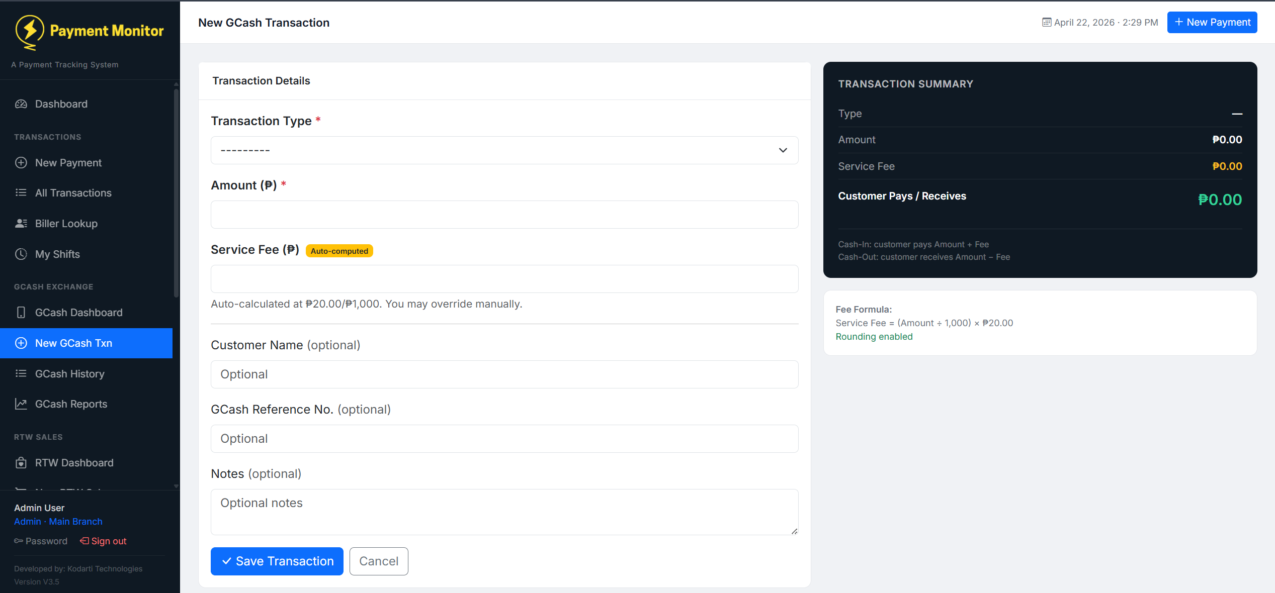Click the Save Transaction button
This screenshot has height=593, width=1275.
[277, 561]
